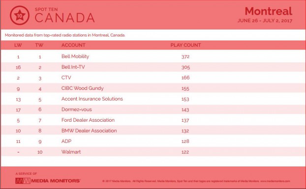
Task: Select the Bell Int-TV account entry
Action: tap(73, 67)
